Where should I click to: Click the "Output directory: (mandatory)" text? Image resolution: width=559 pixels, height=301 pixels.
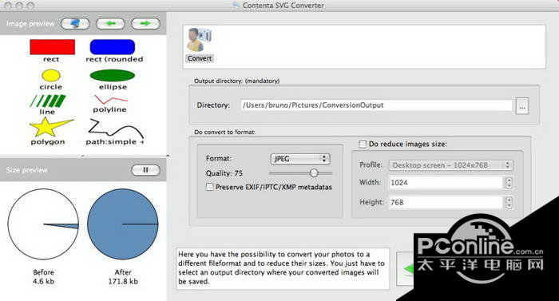click(236, 81)
